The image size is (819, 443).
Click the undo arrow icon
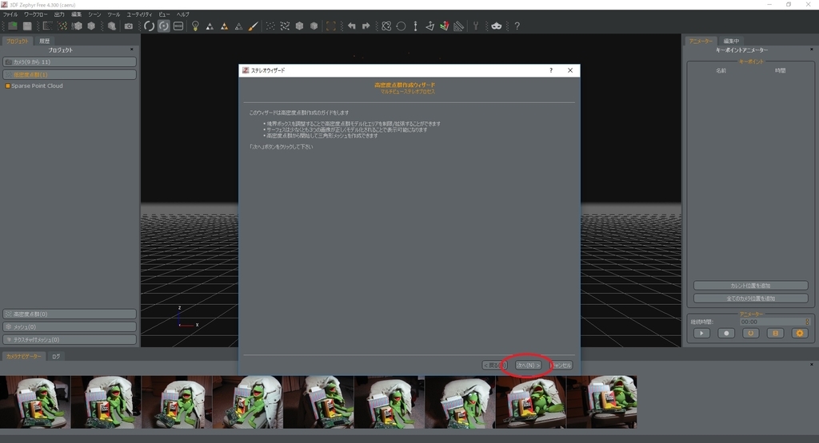352,26
